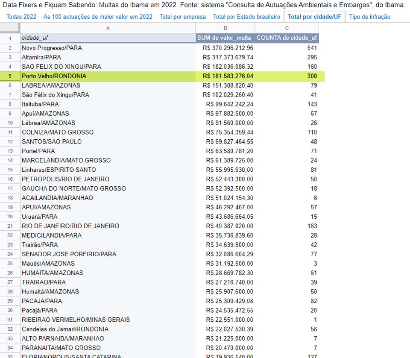The image size is (410, 358).
Task: Open the 'Total por empresa' tab
Action: [183, 17]
